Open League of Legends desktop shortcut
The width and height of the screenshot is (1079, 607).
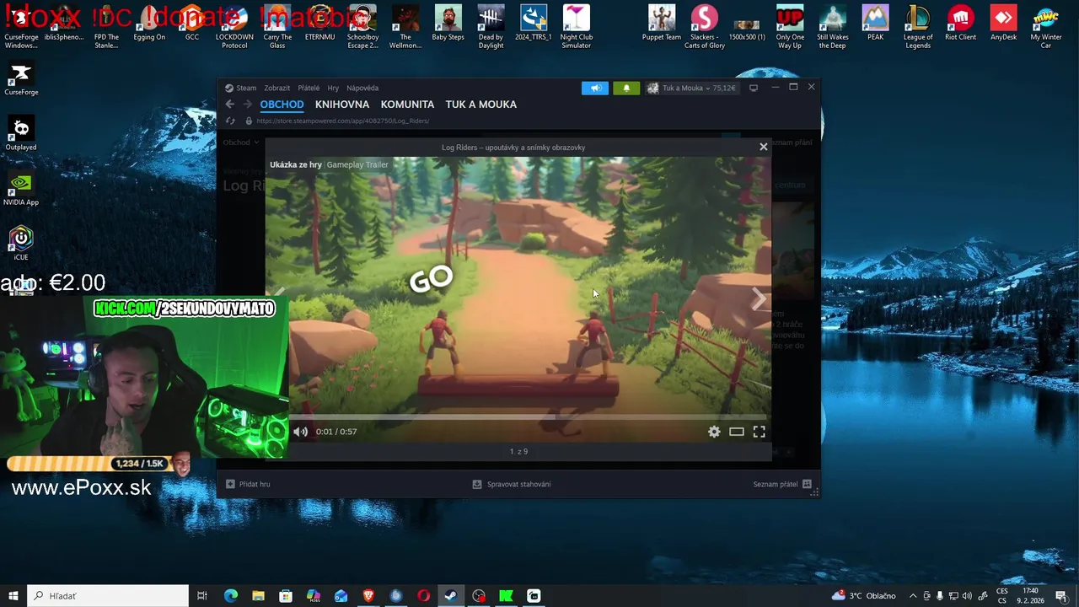918,27
